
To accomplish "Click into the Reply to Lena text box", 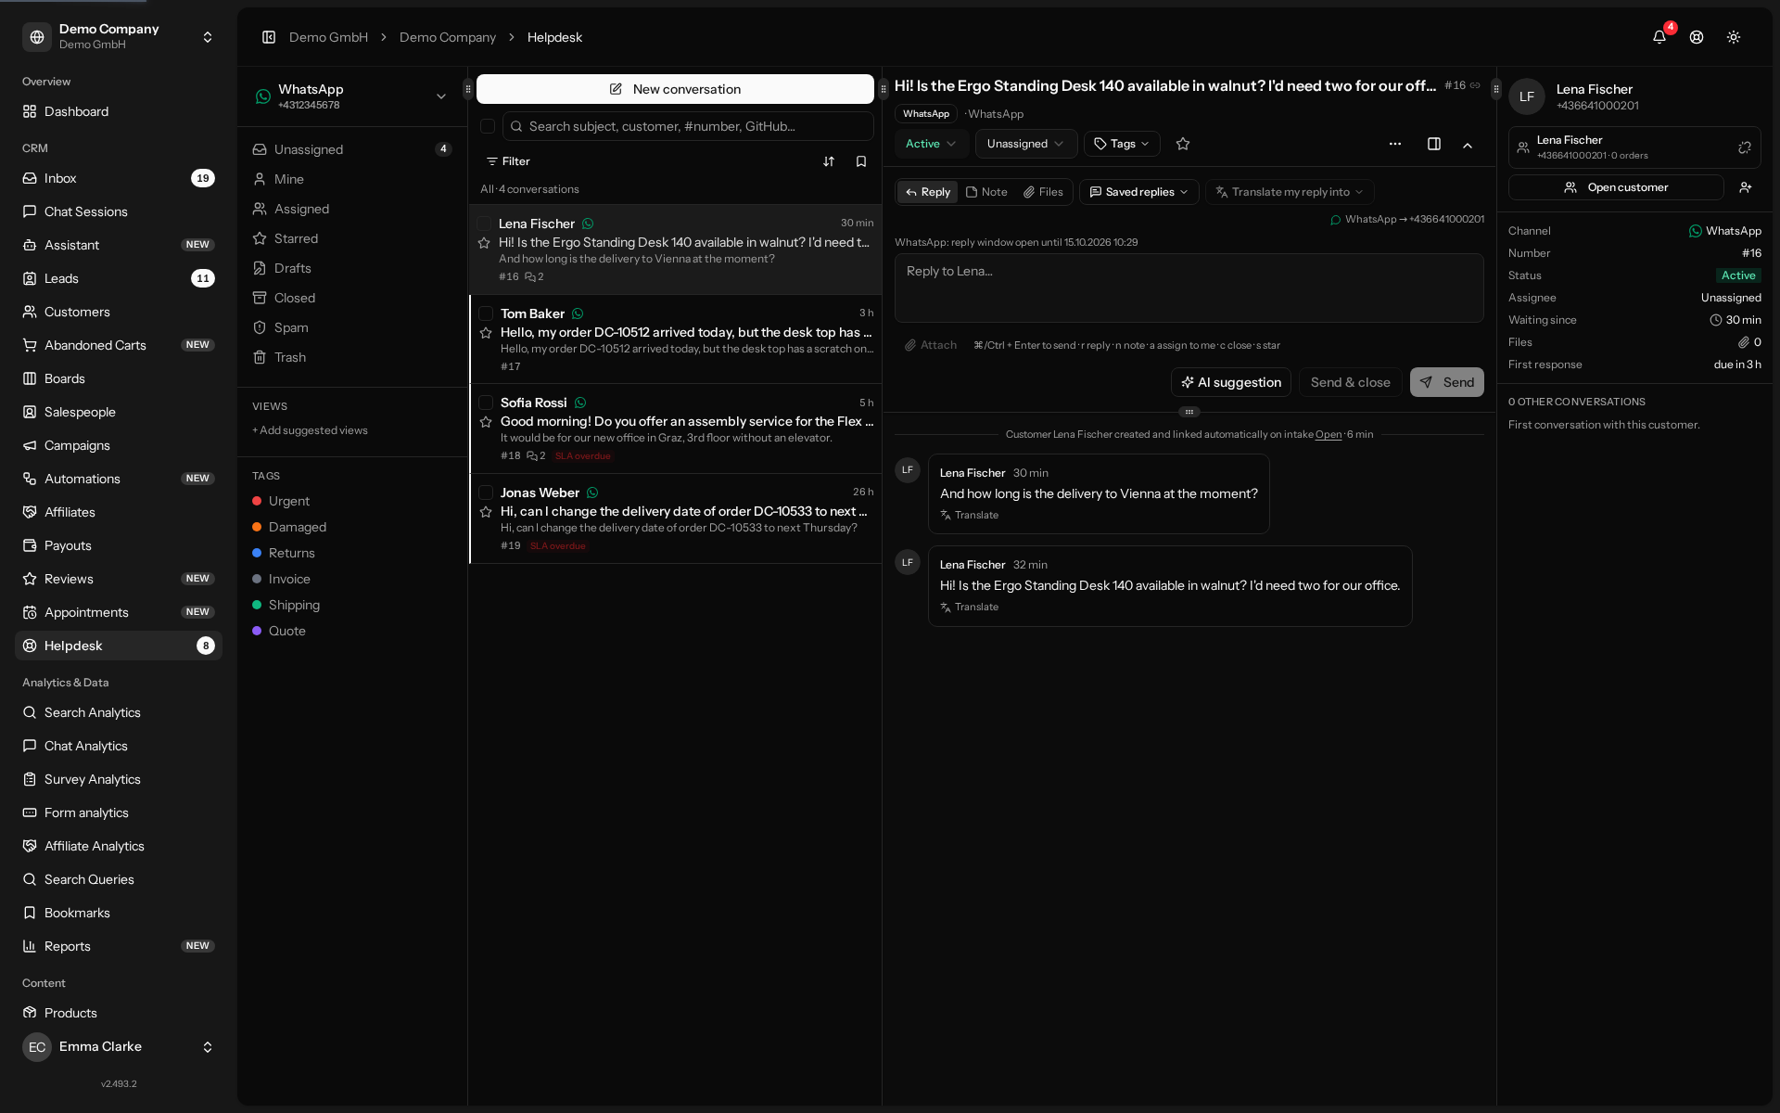I will [1189, 288].
